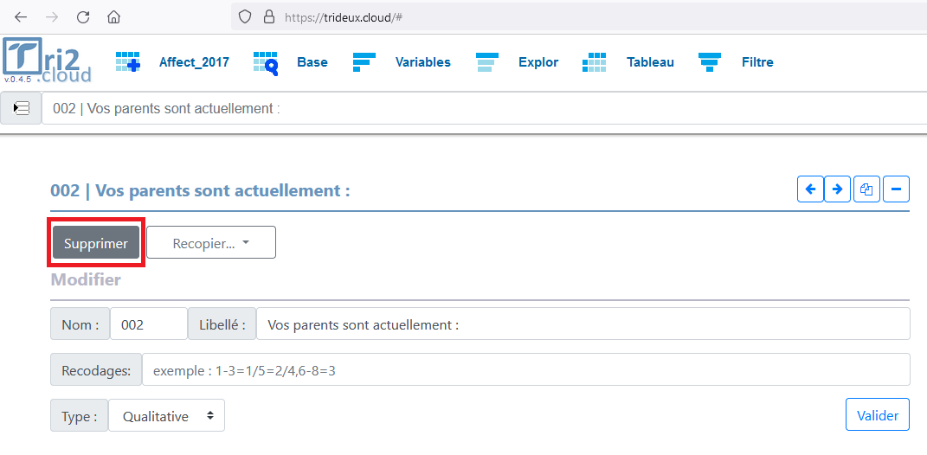Click the Valider button
Image resolution: width=927 pixels, height=455 pixels.
tap(878, 415)
